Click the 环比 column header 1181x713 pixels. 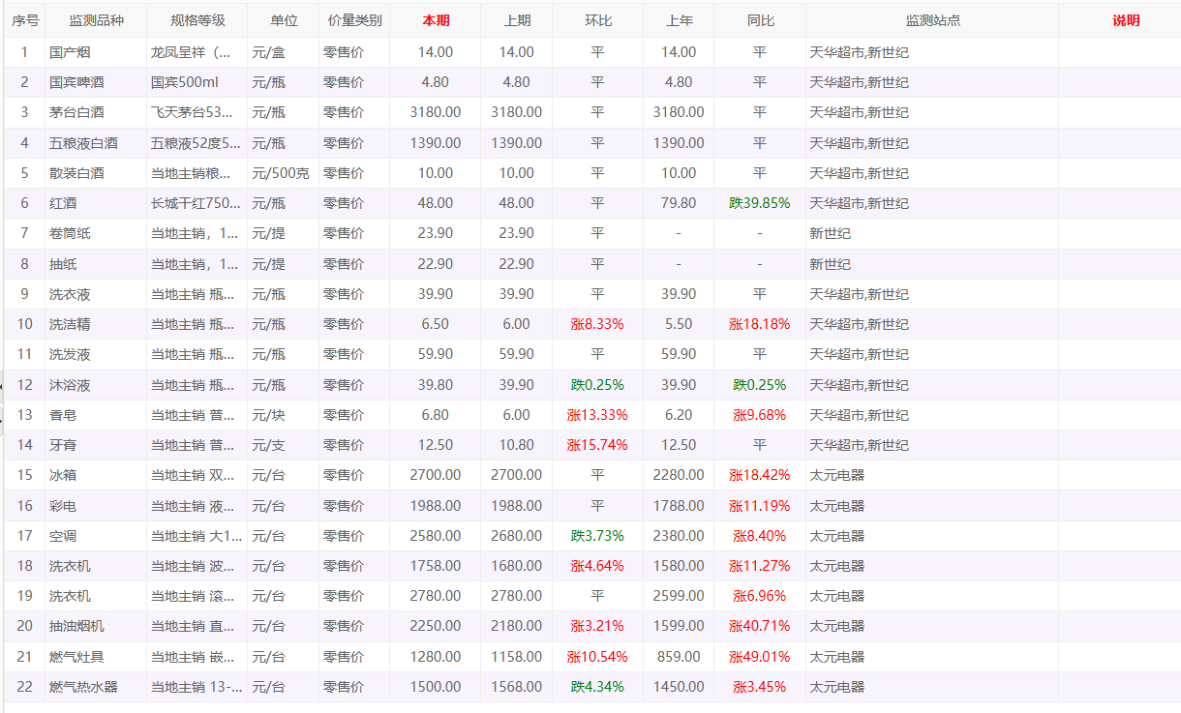pos(598,20)
